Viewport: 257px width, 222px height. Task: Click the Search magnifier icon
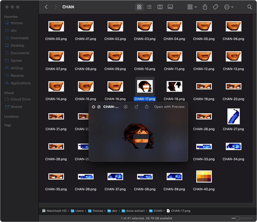[x=249, y=7]
